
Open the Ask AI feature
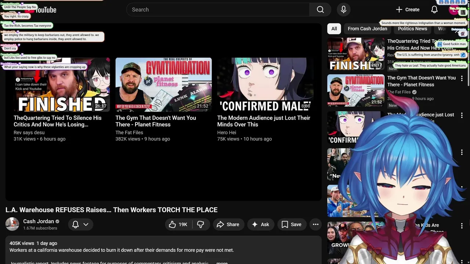tap(260, 224)
